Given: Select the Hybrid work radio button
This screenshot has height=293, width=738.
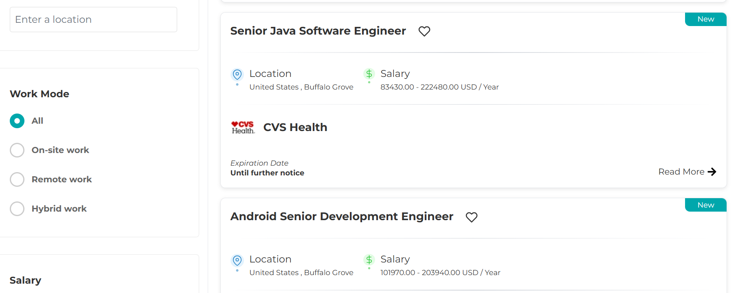Looking at the screenshot, I should click(x=17, y=209).
